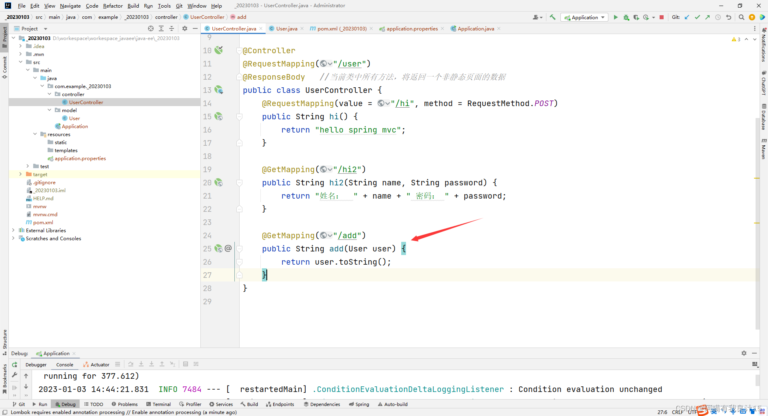Click the Lombok annotation processing status message

click(124, 412)
